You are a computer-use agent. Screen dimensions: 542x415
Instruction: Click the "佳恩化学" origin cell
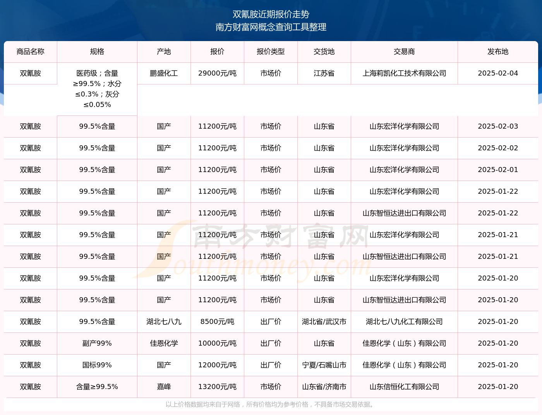[164, 343]
